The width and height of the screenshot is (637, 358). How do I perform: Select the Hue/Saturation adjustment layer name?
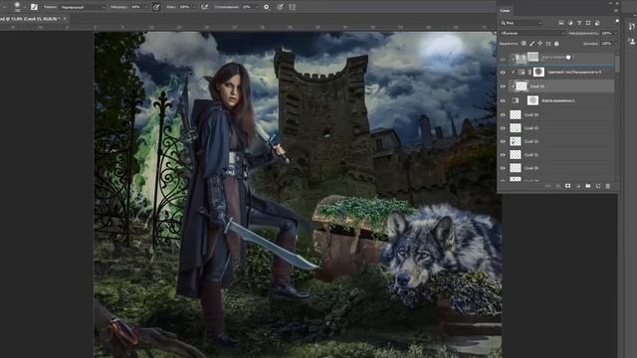coord(574,73)
